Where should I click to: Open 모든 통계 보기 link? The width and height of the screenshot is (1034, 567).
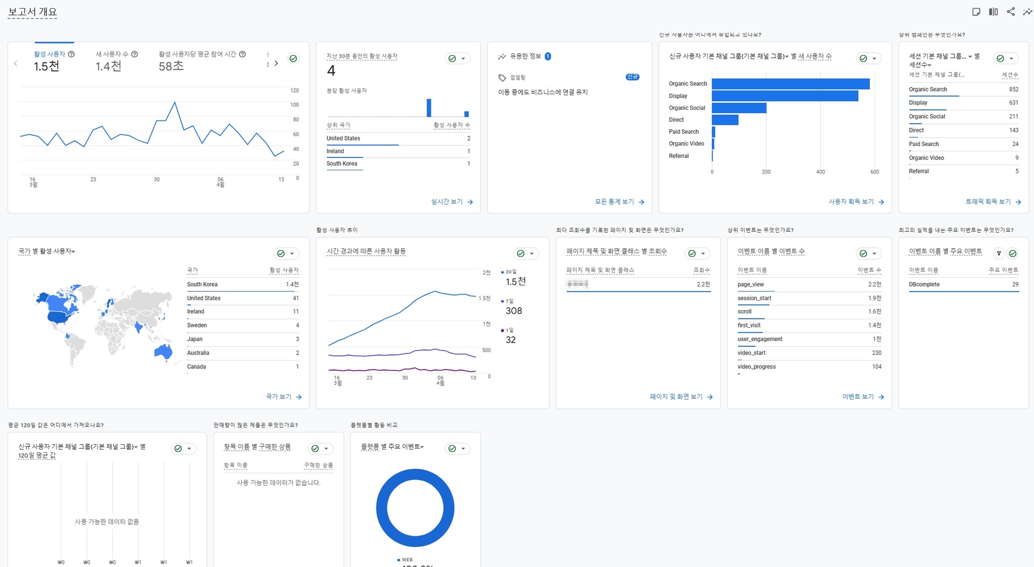coord(619,202)
